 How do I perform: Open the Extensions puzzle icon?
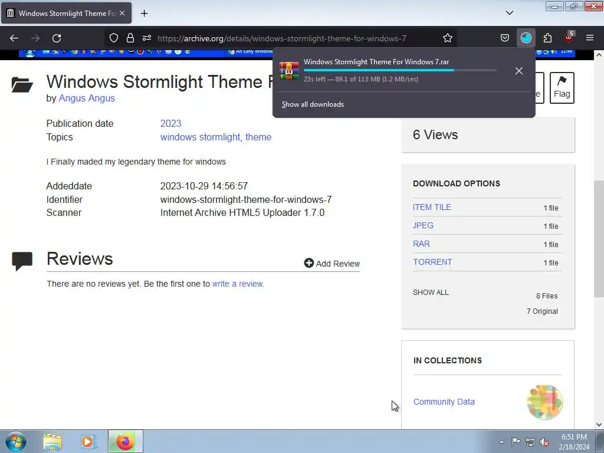547,38
